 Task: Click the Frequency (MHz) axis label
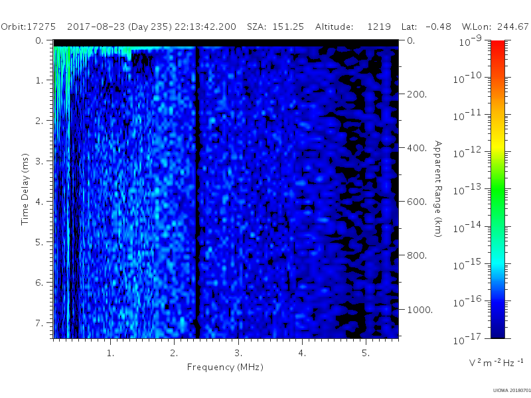[225, 367]
